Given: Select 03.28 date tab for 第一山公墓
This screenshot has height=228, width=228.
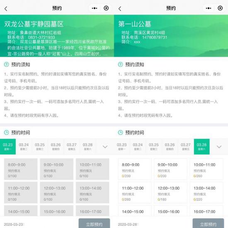Looking at the screenshot, I should pyautogui.click(x=202, y=147).
